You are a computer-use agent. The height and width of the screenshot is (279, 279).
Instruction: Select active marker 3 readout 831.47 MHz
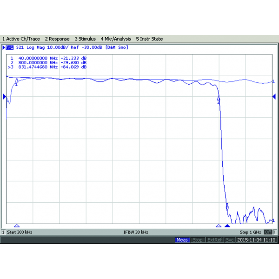tap(49, 67)
